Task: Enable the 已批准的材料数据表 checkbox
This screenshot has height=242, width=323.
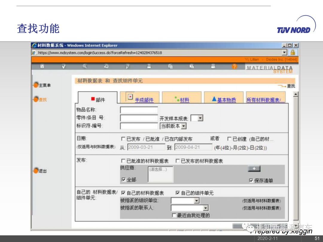Action: click(123, 161)
